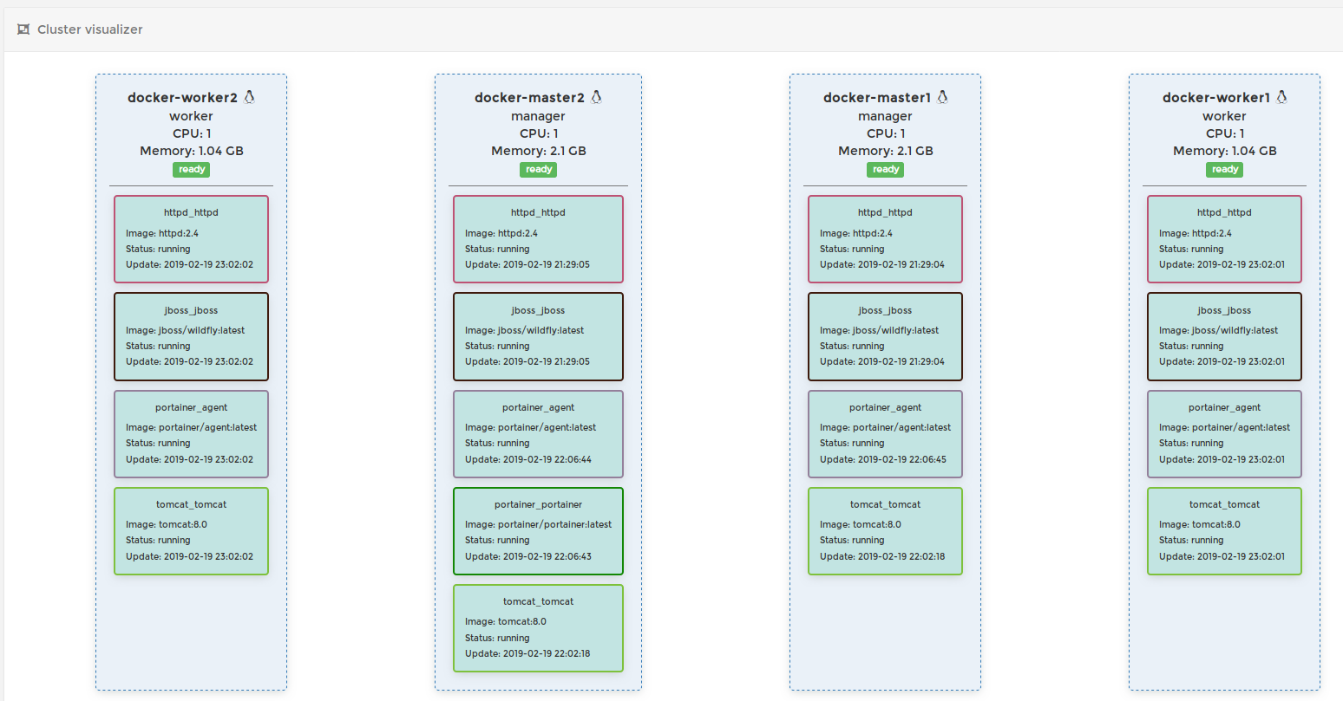
Task: Click the ready status badge on docker-master2
Action: point(539,170)
